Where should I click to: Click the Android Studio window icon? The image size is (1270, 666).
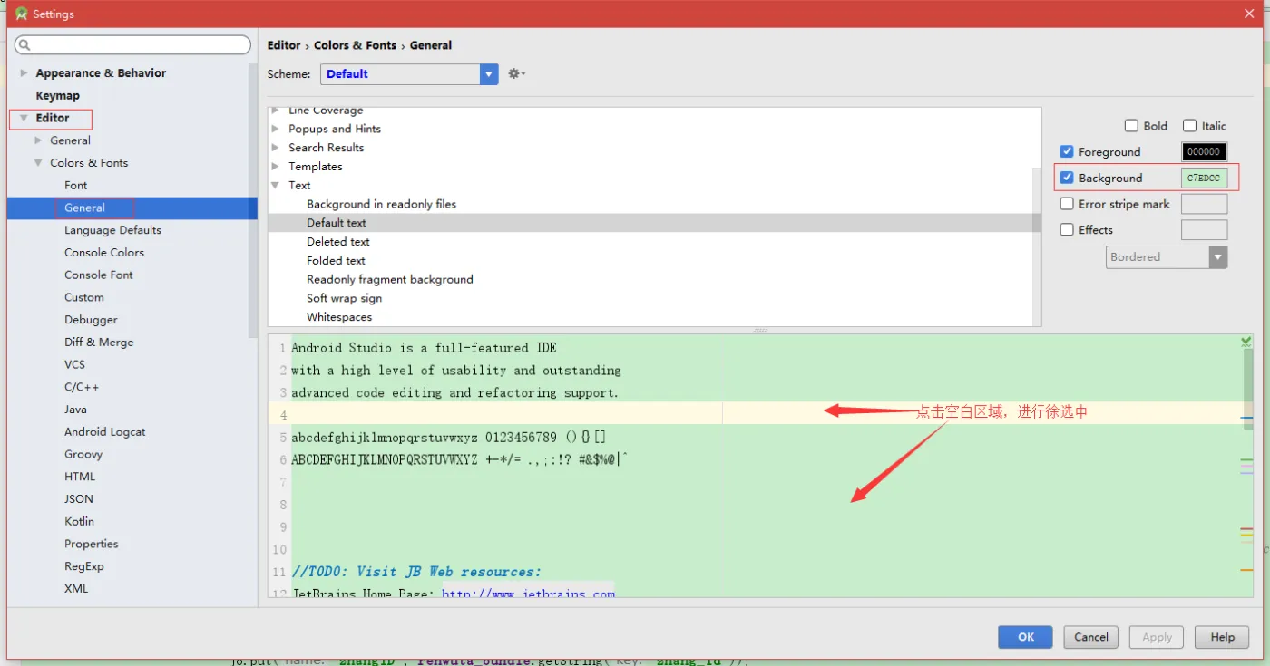point(21,14)
